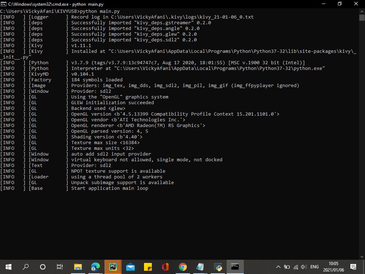Click 'Using the "OpenGL" graphics system' line
The image size is (365, 274).
coord(84,97)
